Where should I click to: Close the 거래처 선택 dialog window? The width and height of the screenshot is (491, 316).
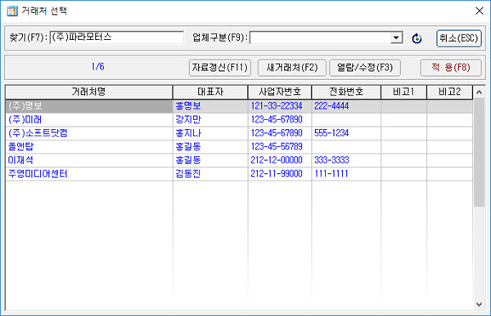(x=479, y=11)
